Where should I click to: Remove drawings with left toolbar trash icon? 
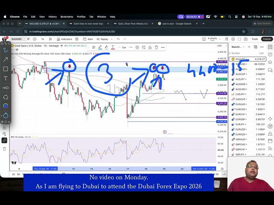coord(5,149)
